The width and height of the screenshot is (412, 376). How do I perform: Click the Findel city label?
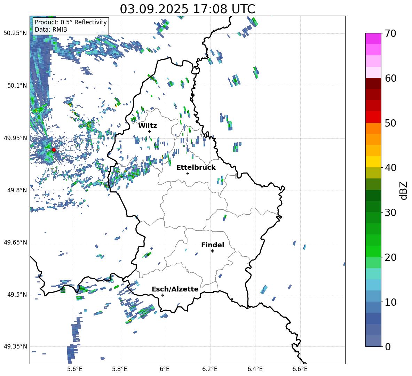[x=213, y=245]
